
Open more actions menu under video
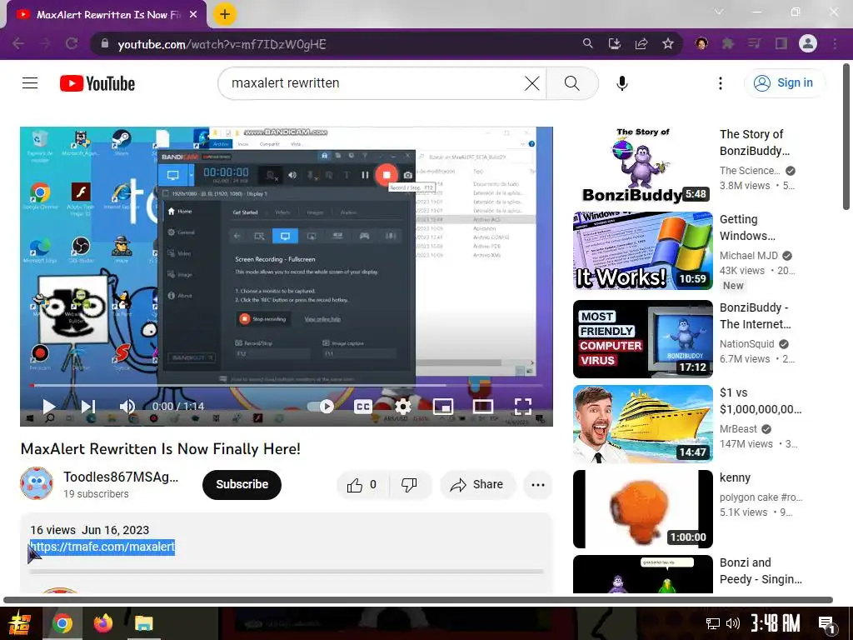coord(538,484)
